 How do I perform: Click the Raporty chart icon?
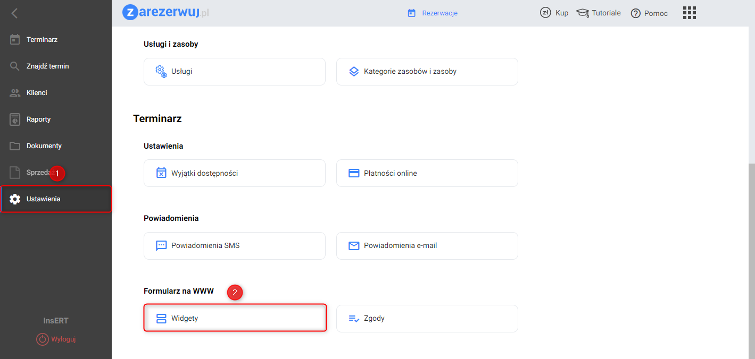tap(15, 119)
